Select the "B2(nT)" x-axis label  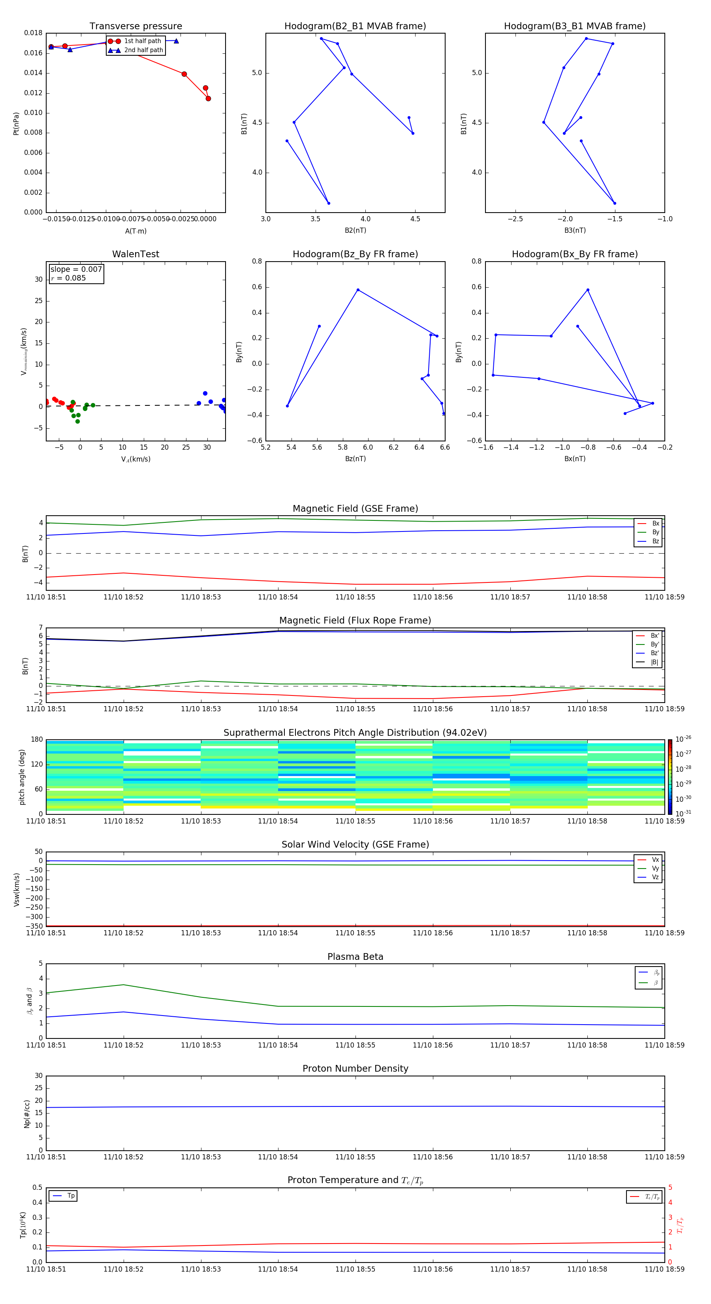(355, 231)
